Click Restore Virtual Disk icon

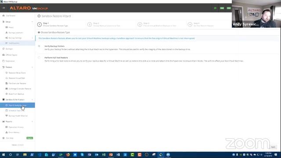(x=7, y=78)
